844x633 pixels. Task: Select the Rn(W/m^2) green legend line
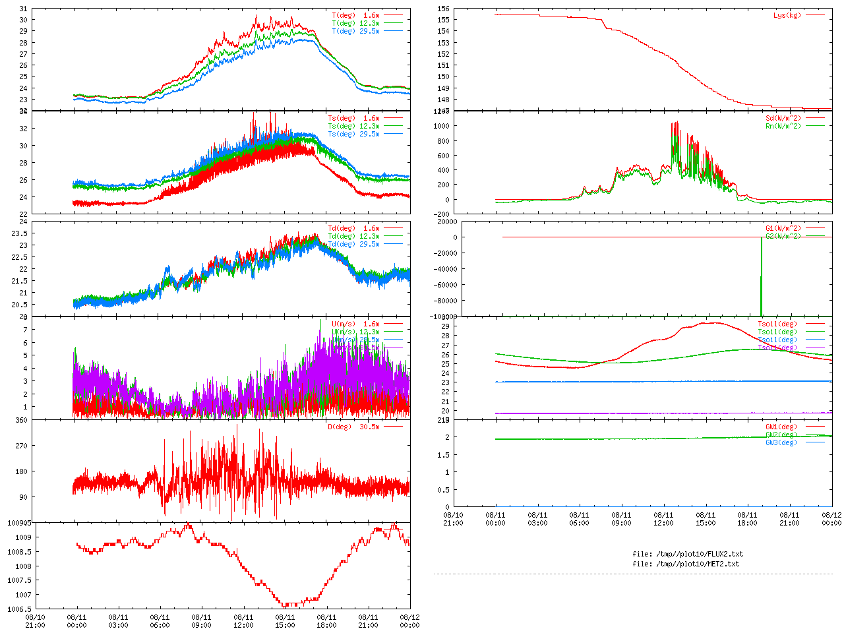(815, 126)
